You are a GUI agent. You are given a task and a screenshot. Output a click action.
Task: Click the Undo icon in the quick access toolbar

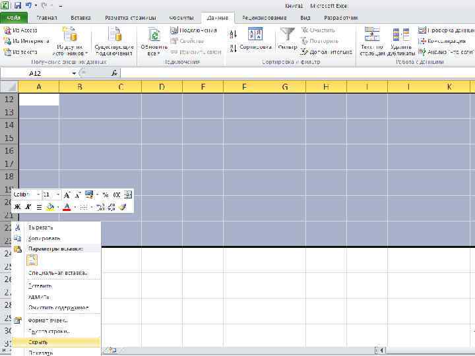point(28,5)
